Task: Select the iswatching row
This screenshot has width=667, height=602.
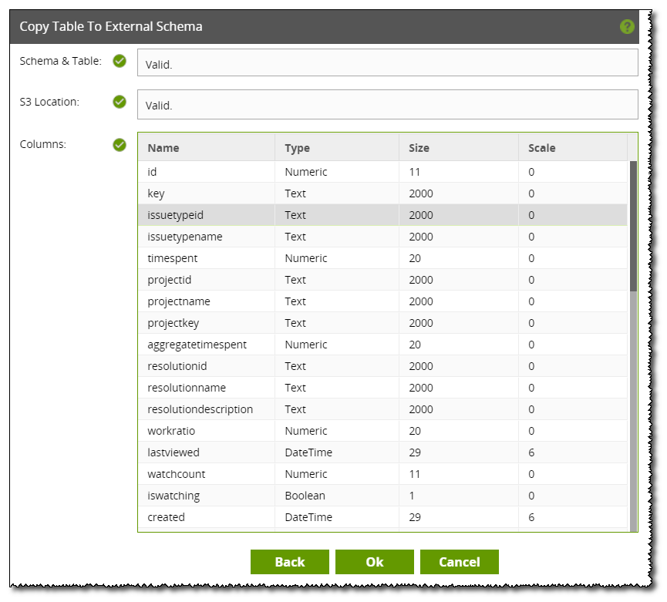Action: 382,496
